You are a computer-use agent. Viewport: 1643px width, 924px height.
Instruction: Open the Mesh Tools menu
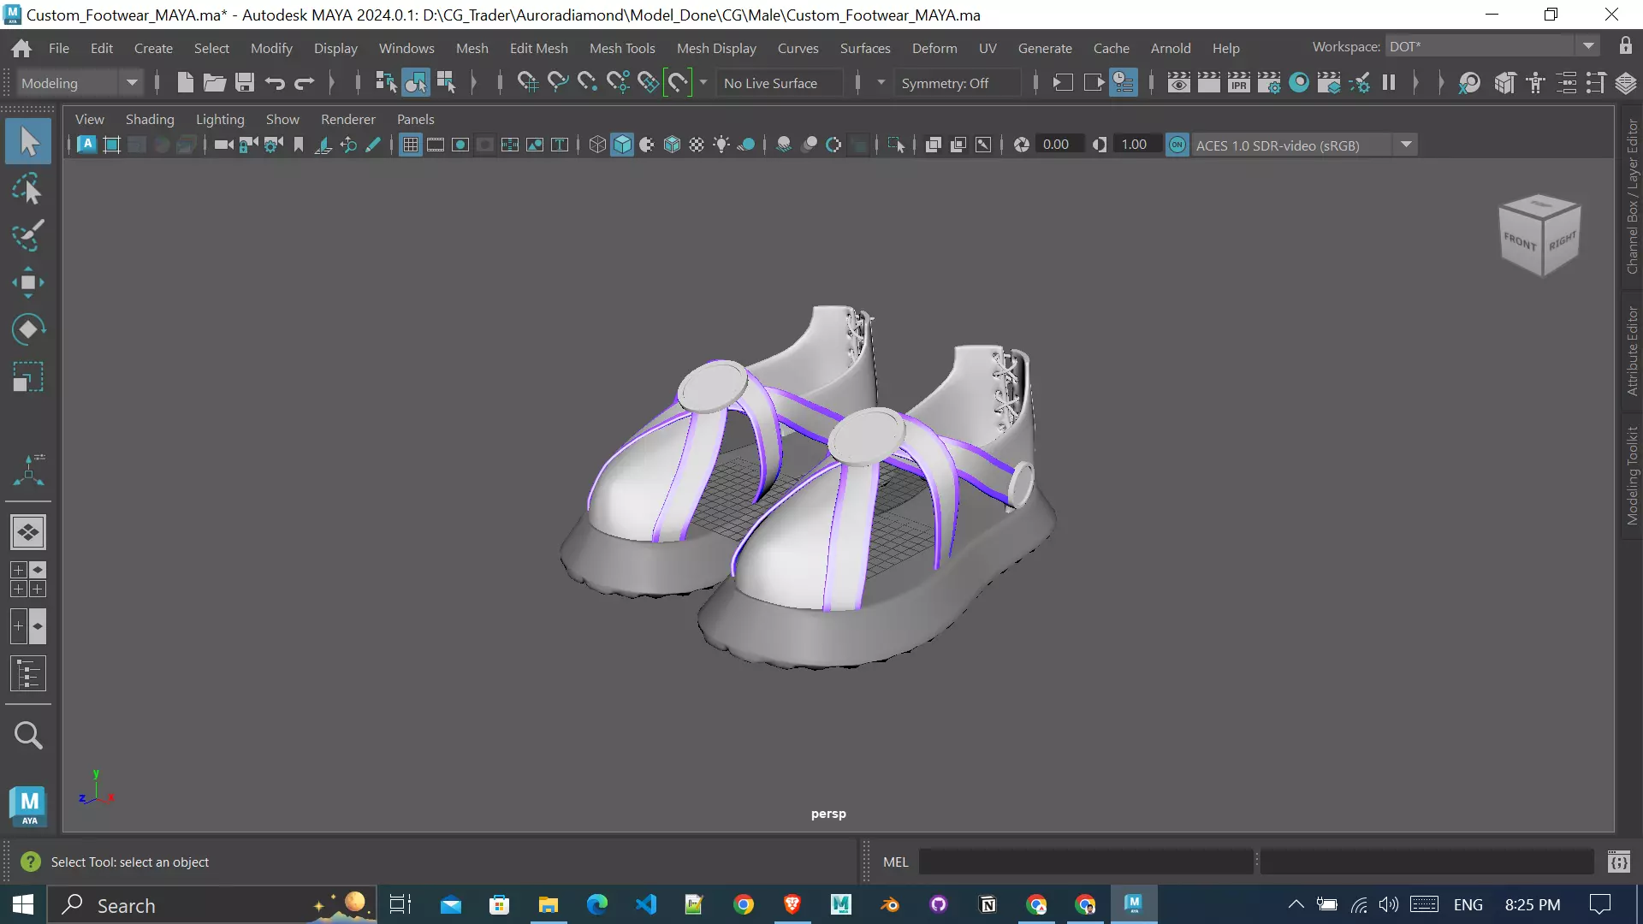click(x=621, y=48)
